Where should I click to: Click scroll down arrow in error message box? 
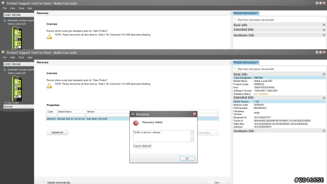[192, 140]
